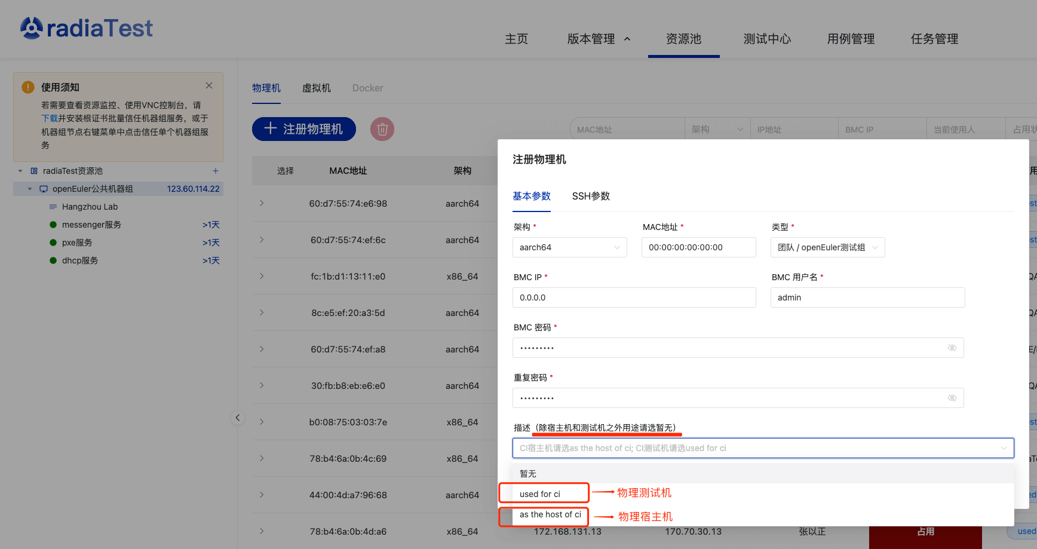
Task: Toggle BMC password visibility eye icon
Action: 952,348
